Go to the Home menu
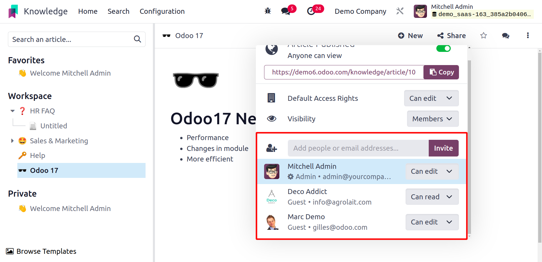Viewport: 542px width, 262px height. click(88, 11)
